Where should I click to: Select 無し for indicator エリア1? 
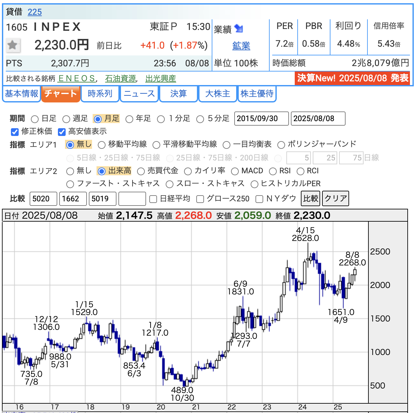(70, 145)
